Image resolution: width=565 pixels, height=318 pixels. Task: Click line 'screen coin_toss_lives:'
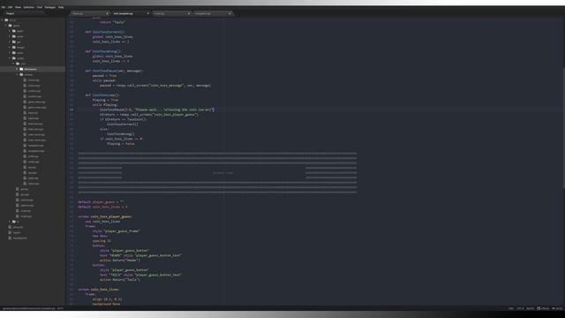(99, 290)
